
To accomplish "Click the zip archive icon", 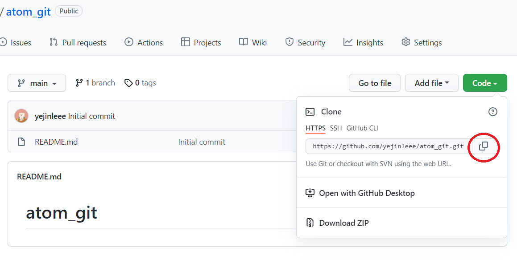I will (310, 223).
